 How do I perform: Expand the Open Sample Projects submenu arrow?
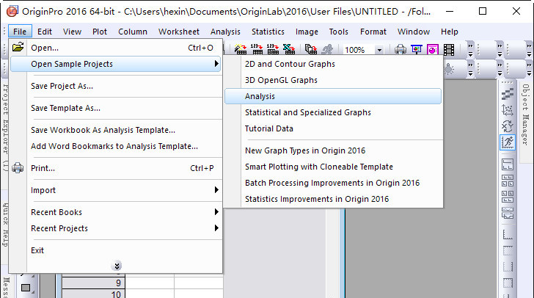(216, 64)
